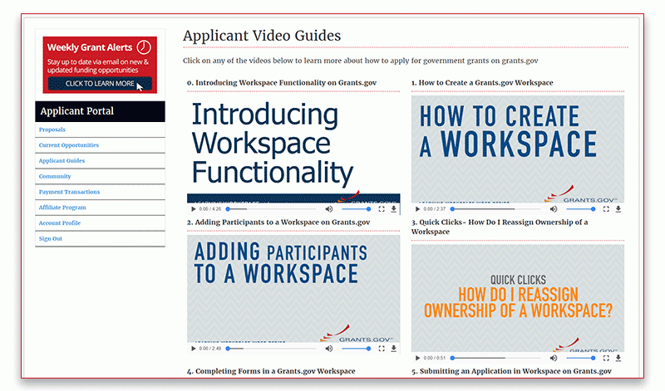Enter fullscreen on How to Create a Workspace video
The image size is (665, 391).
point(605,209)
